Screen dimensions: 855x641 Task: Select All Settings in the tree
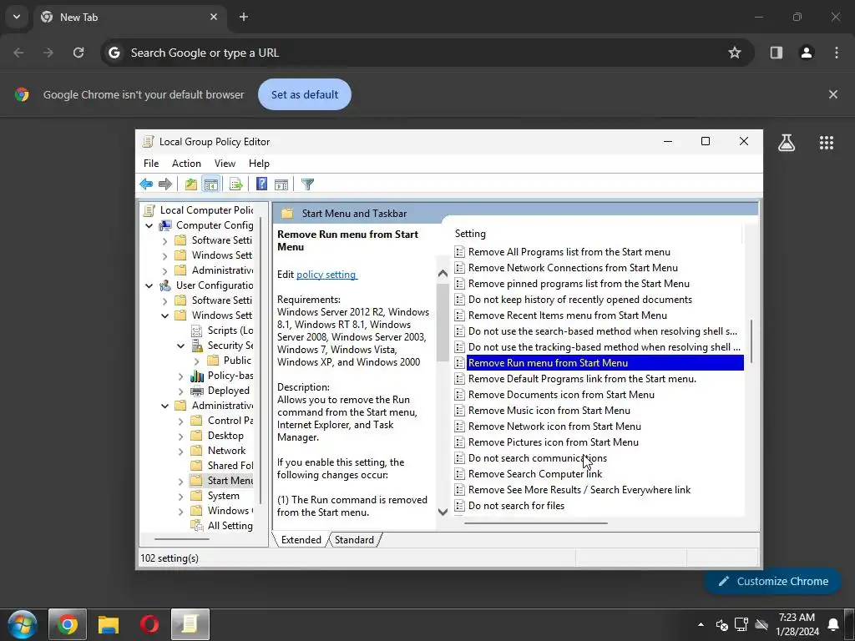pyautogui.click(x=221, y=526)
